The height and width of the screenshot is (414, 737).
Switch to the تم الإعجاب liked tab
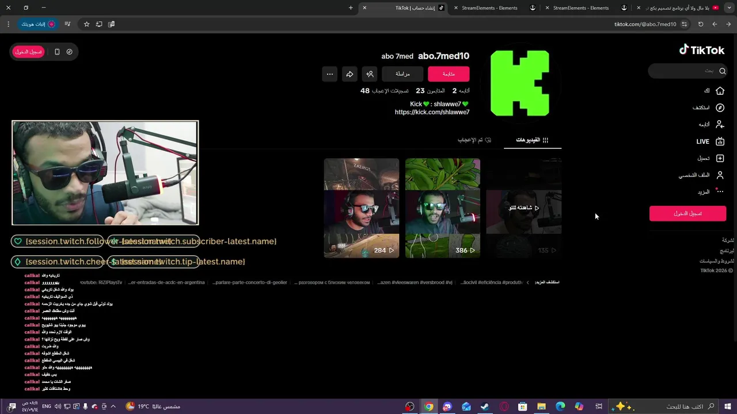[474, 140]
